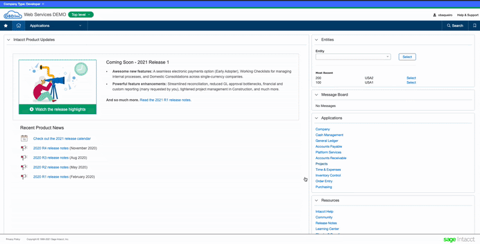
Task: Open the Entity combo box
Action: click(353, 56)
